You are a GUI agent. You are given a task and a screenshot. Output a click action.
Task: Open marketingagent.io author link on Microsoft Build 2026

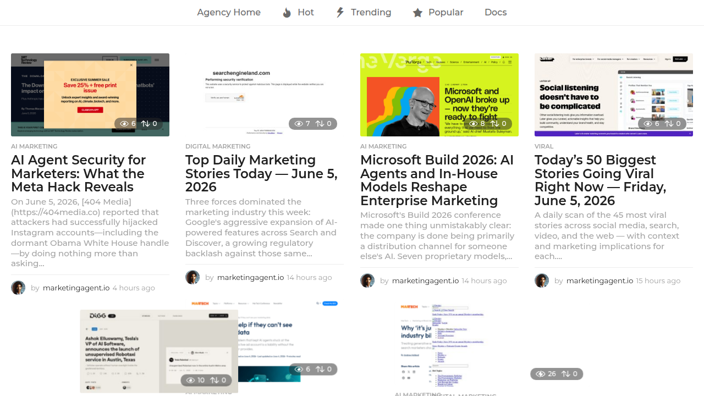click(425, 280)
